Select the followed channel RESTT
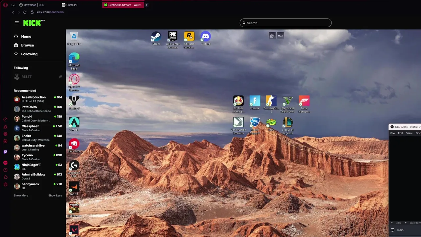The width and height of the screenshot is (421, 237). coord(38,77)
